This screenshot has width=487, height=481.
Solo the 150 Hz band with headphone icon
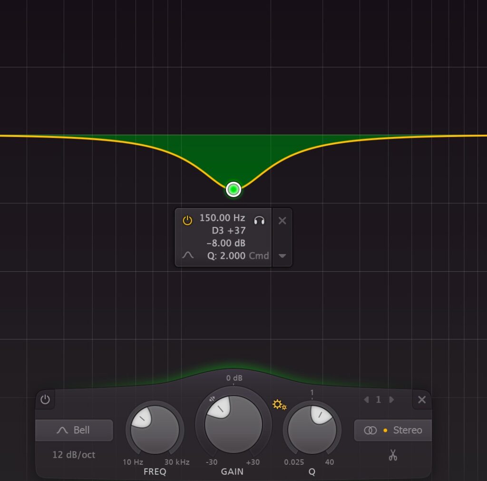[260, 219]
